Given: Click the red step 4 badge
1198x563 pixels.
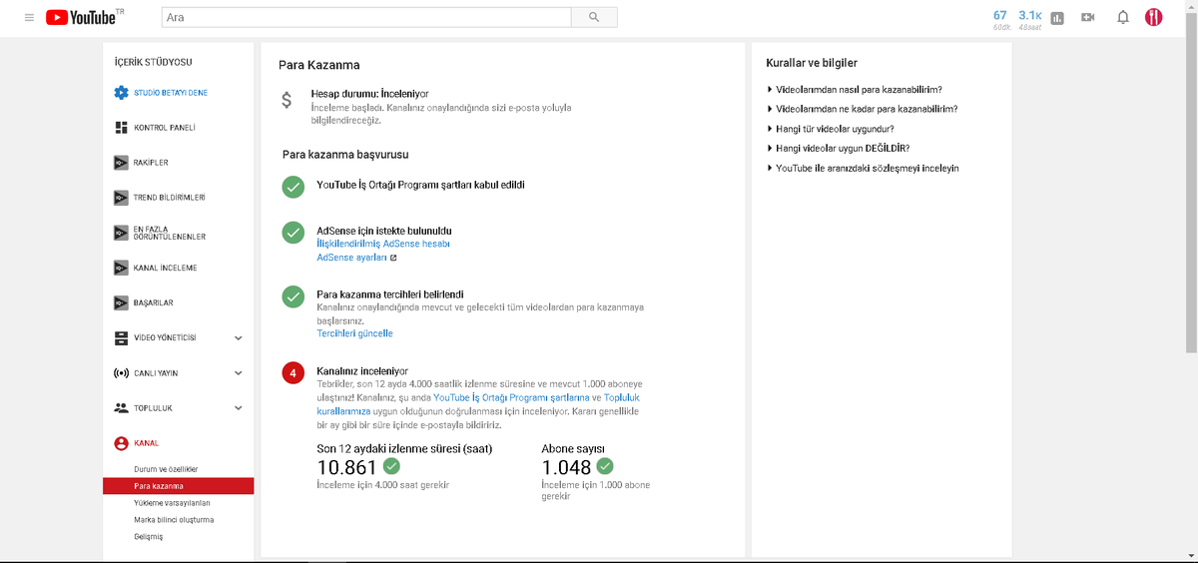Looking at the screenshot, I should coord(293,373).
